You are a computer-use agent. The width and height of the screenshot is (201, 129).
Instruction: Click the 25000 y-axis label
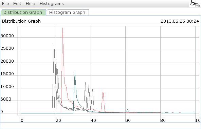pos(7,48)
